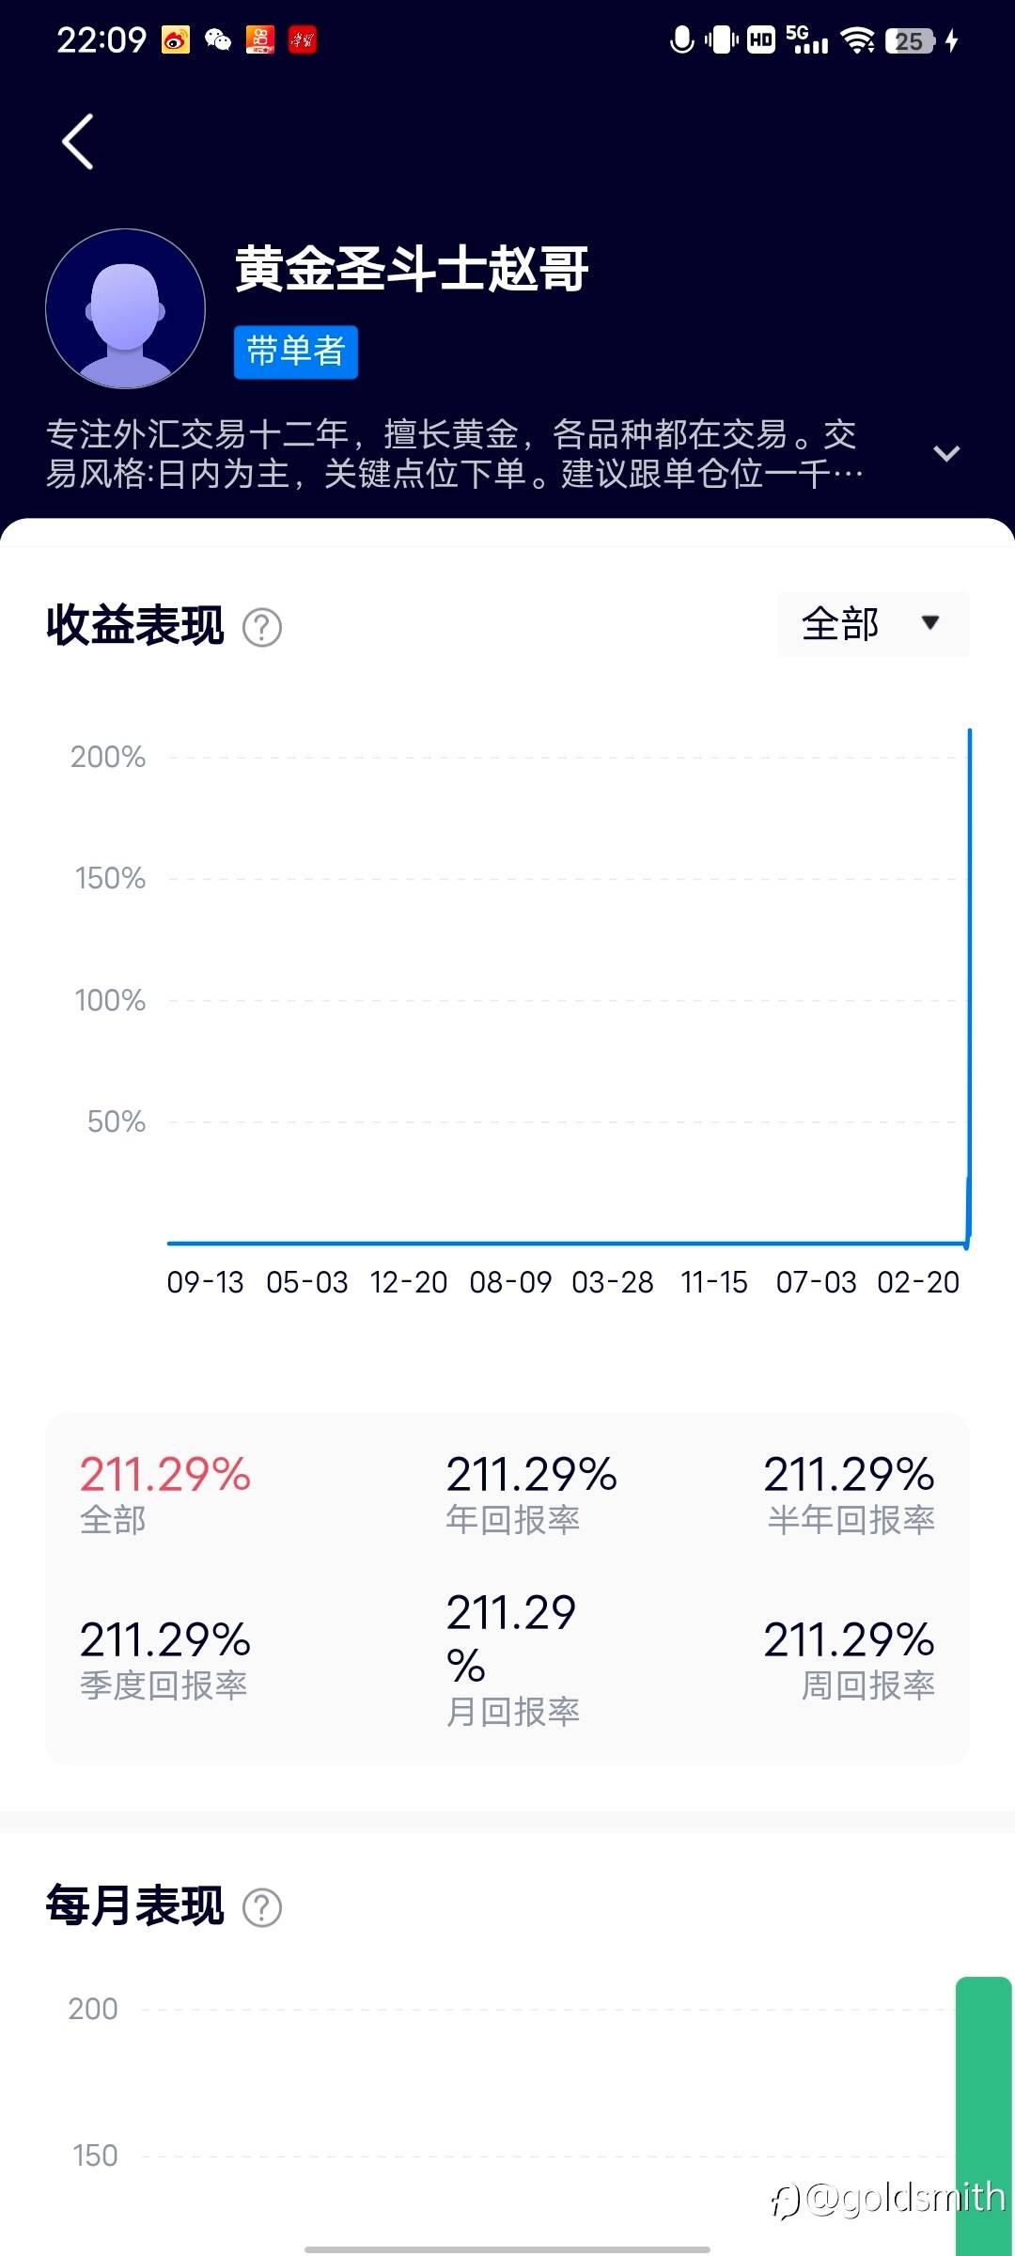Select the 周回报率 stat
Image resolution: width=1015 pixels, height=2256 pixels.
click(849, 1659)
